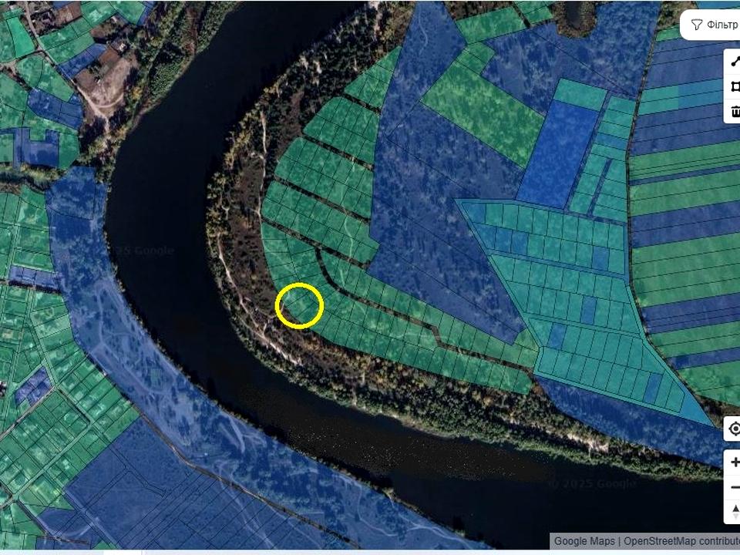Click the funnel icon beside Фільтр
This screenshot has height=555, width=740.
tap(696, 25)
